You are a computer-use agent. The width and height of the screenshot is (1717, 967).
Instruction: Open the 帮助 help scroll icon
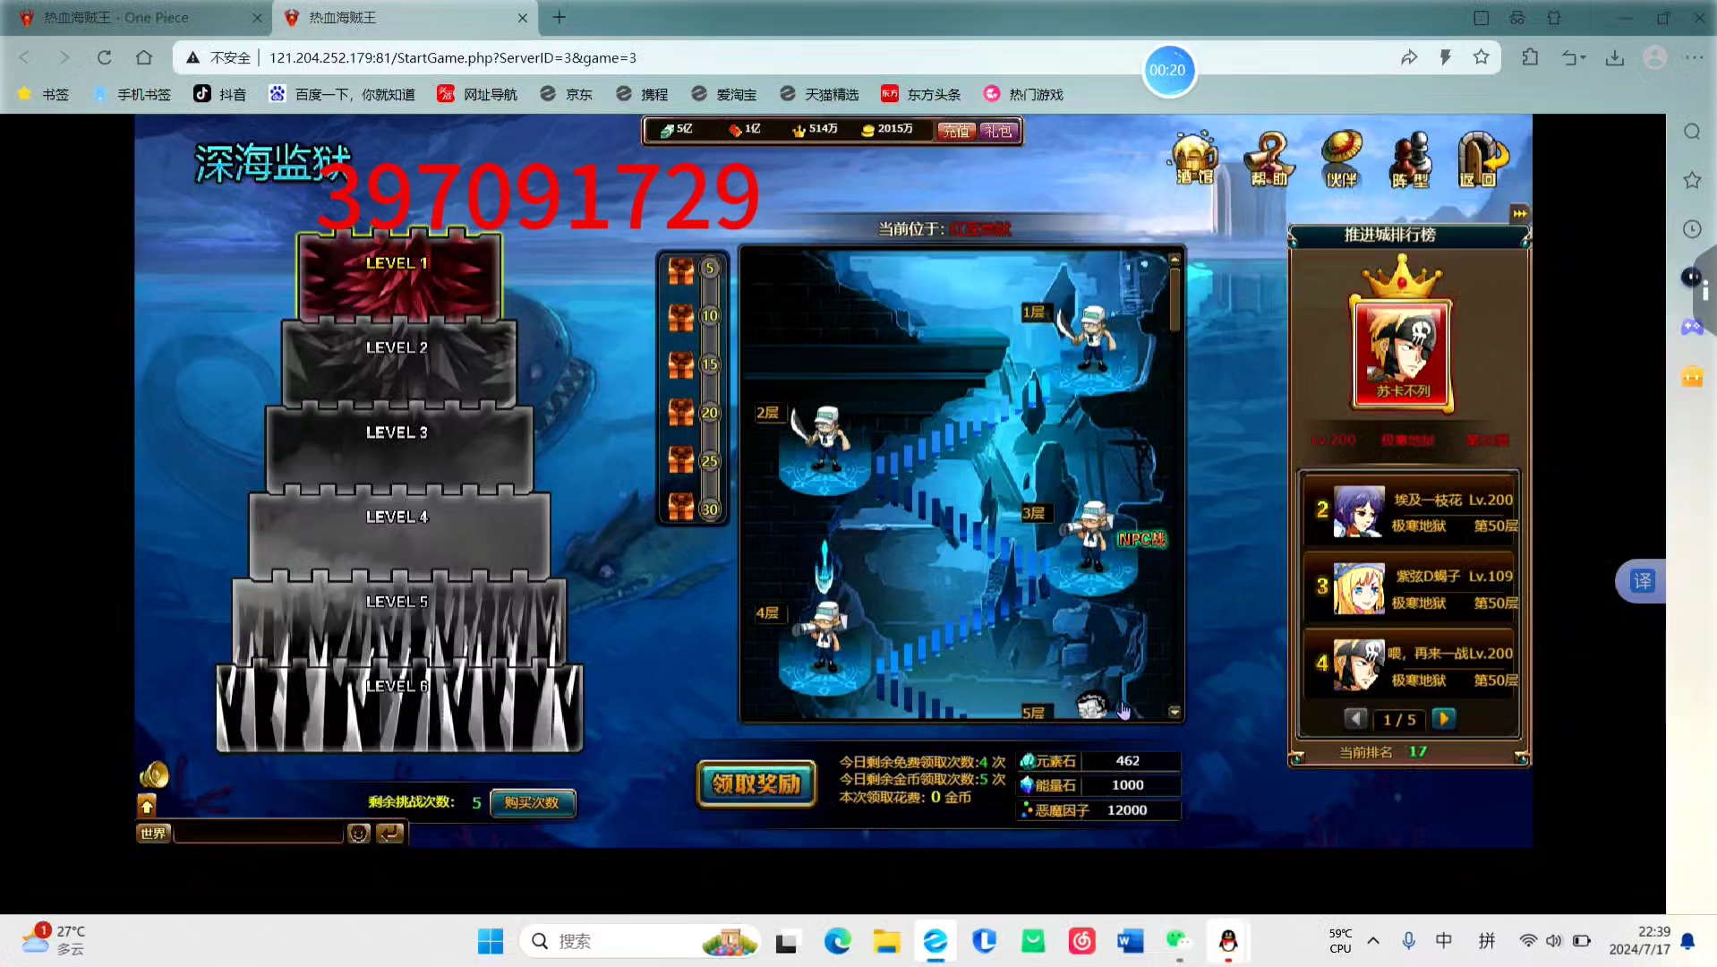pyautogui.click(x=1269, y=158)
